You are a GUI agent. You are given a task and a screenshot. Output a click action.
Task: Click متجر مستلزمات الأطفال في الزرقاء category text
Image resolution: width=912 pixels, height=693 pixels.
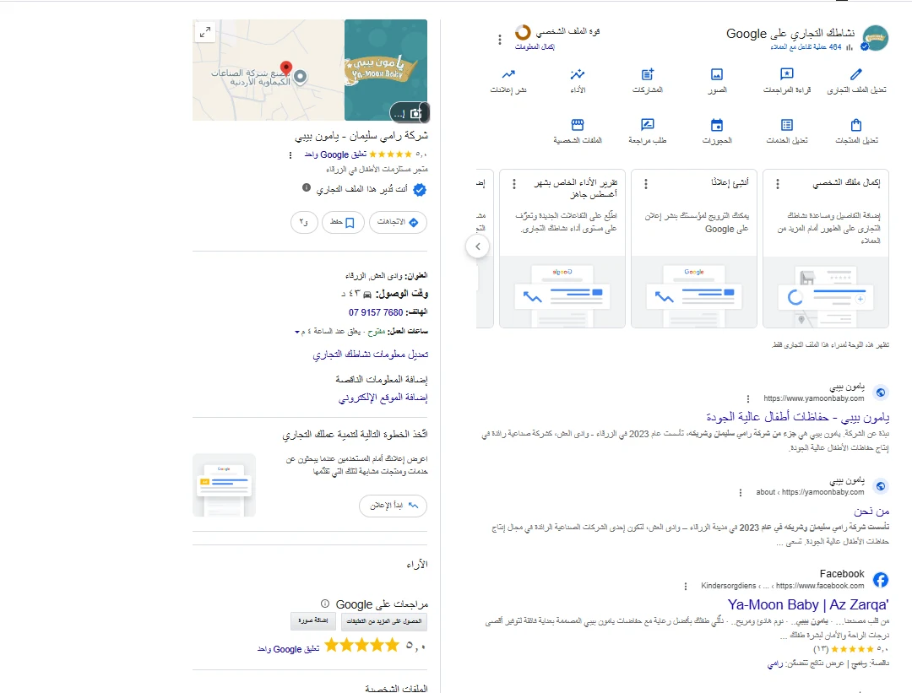coord(377,169)
